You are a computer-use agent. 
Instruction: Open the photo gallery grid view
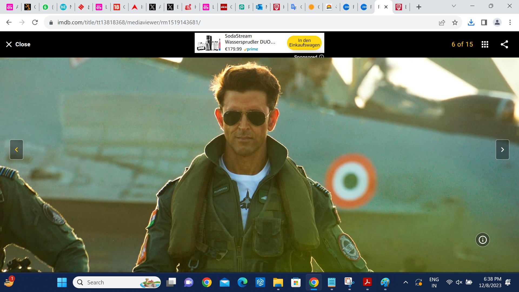(x=485, y=44)
